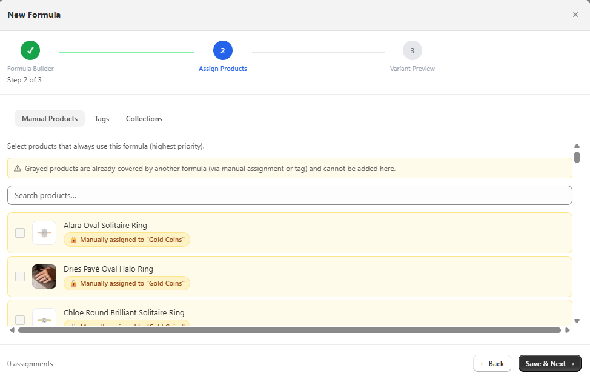Click the green checkmark Formula Builder step

click(30, 50)
